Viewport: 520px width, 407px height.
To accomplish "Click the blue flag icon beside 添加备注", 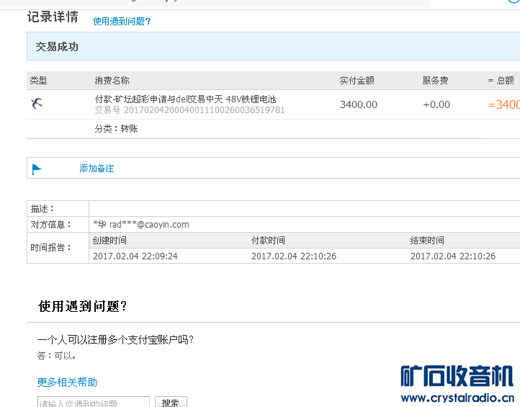I will 37,169.
